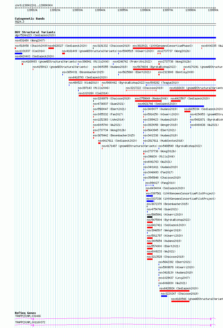Select nsv5625860 (Ebert2021) variant
The width and height of the screenshot is (223, 328).
[135, 72]
